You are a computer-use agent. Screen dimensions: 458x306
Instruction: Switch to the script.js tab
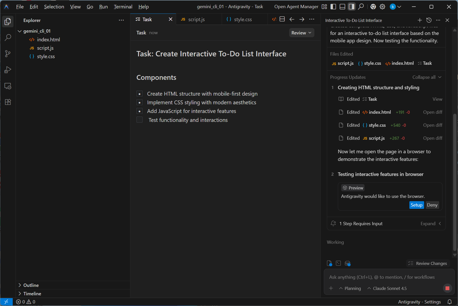click(x=196, y=19)
